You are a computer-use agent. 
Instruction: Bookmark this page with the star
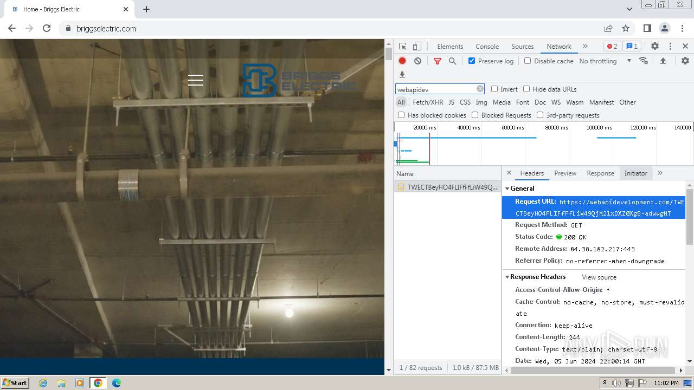(x=626, y=28)
